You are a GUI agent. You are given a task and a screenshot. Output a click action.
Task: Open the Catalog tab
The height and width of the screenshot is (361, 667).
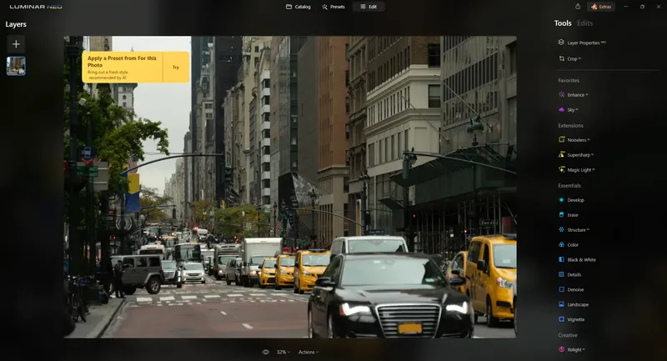(298, 7)
